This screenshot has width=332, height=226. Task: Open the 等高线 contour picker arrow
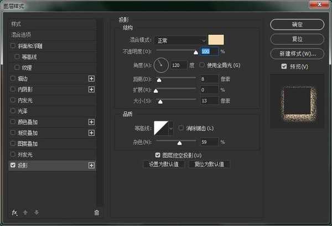point(171,129)
